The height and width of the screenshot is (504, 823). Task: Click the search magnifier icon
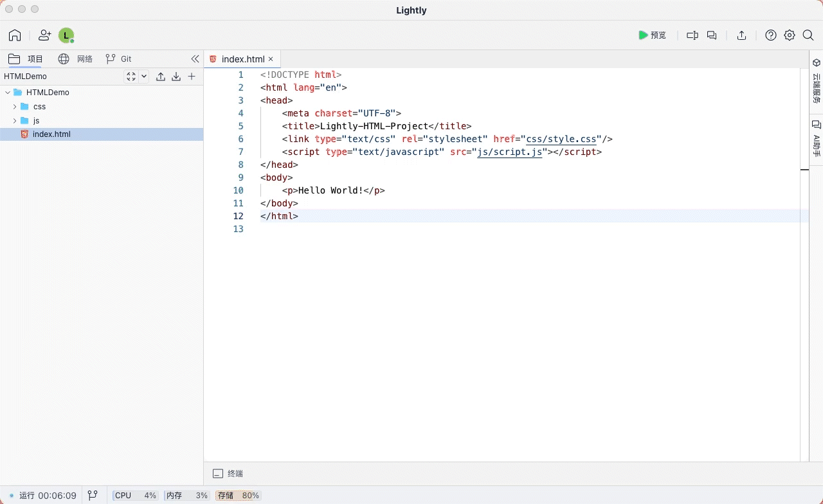pyautogui.click(x=808, y=35)
